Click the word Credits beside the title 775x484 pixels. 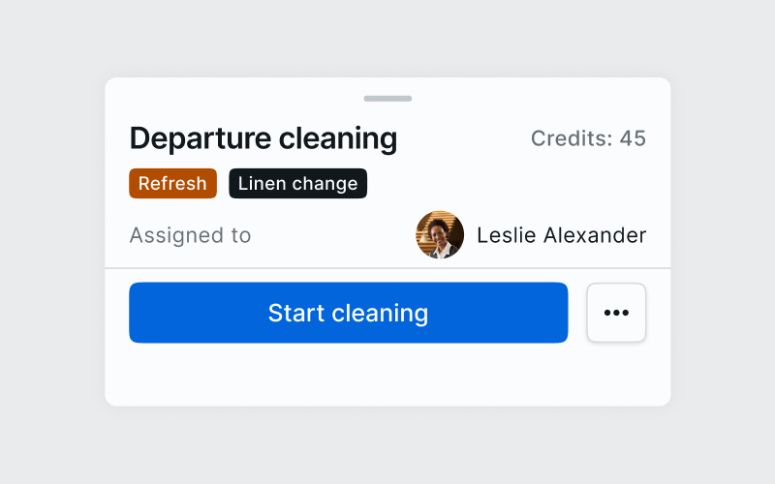570,138
